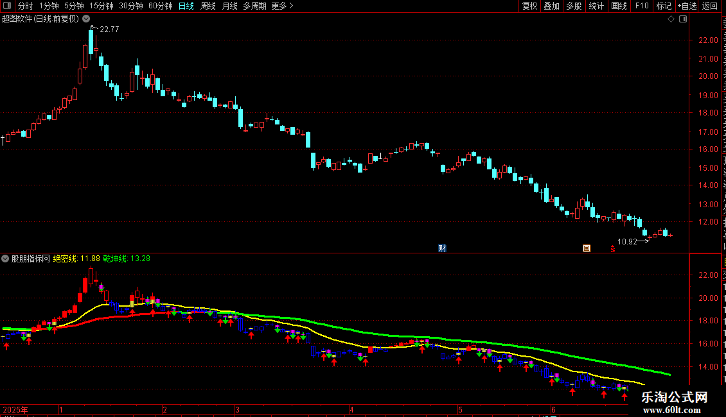The width and height of the screenshot is (726, 417).
Task: Click the 乾坤线: 13.28 indicator value
Action: [x=127, y=259]
